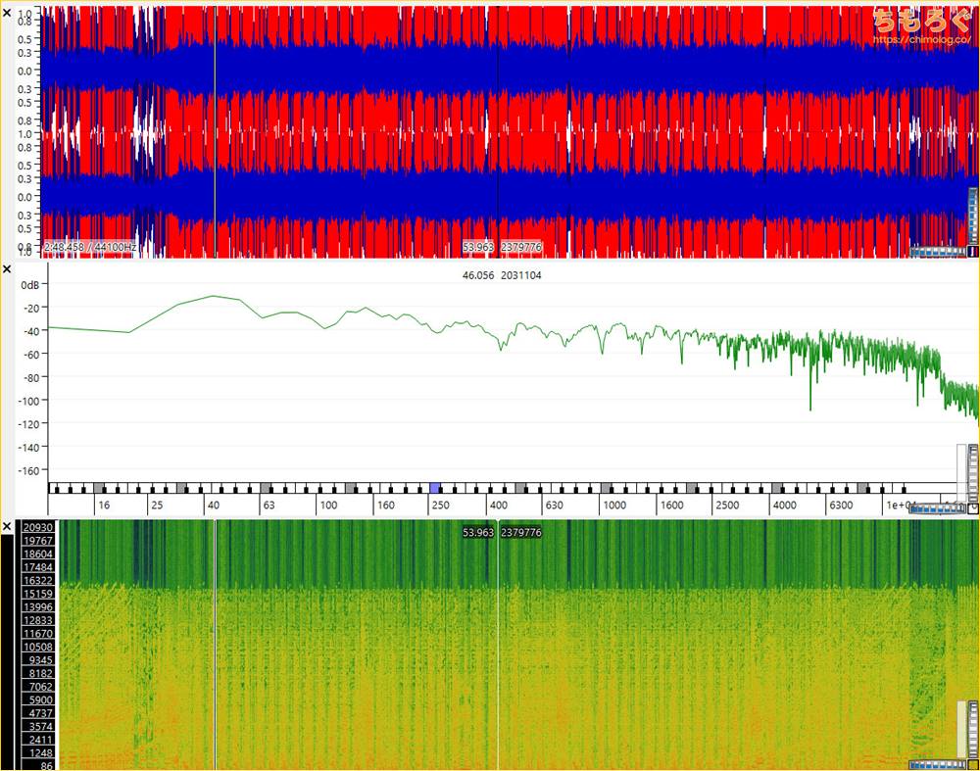Click vertical pan slider in spectrogram pane
Screen dimensions: 980x771
962,728
